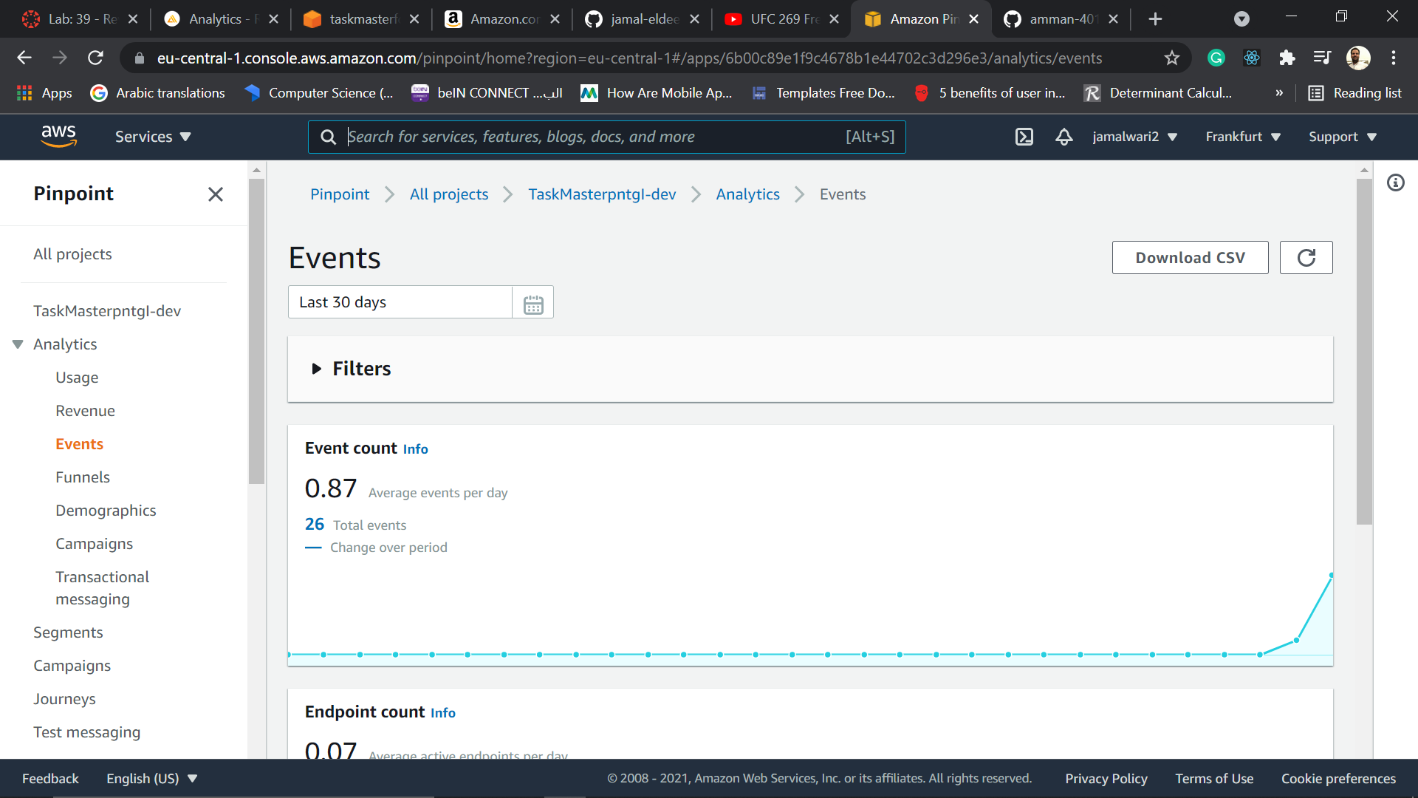1418x798 pixels.
Task: Click the Info link beside Event count
Action: (415, 449)
